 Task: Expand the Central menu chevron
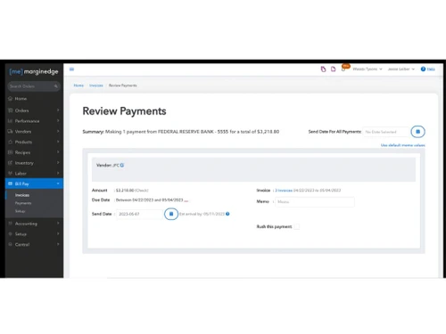pos(58,244)
